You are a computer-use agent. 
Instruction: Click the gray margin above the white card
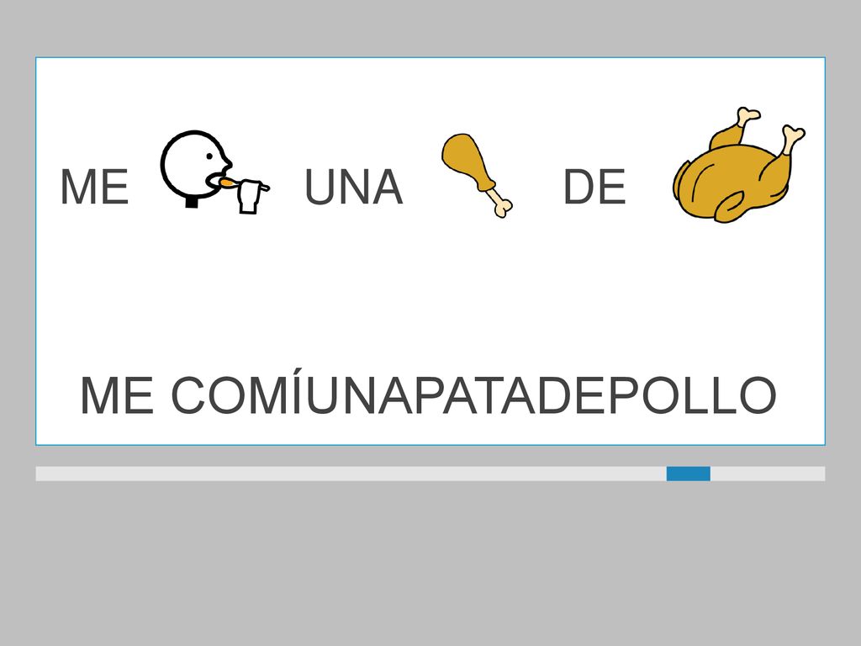(430, 28)
